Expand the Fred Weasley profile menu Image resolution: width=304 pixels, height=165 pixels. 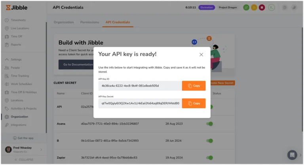[x=40, y=149]
